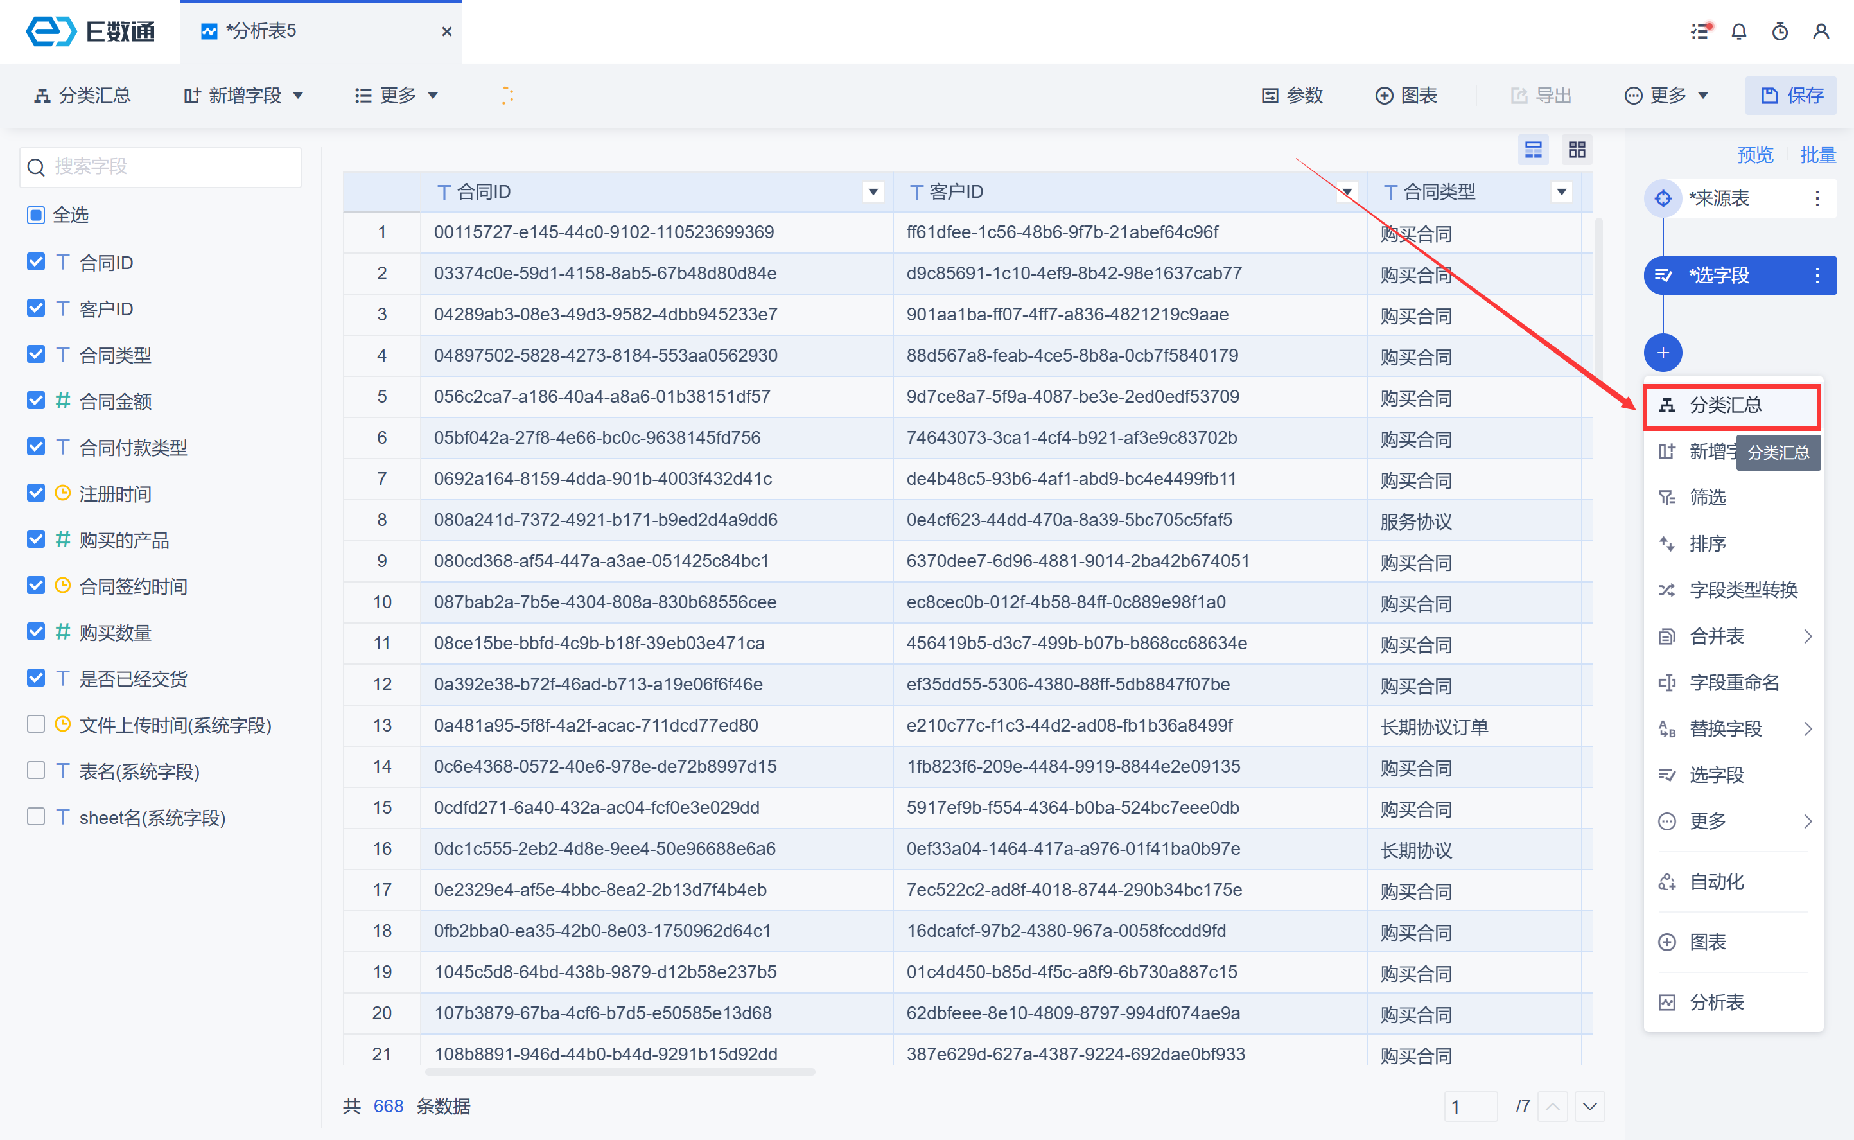
Task: Click the 搜索字段 search input
Action: point(161,166)
